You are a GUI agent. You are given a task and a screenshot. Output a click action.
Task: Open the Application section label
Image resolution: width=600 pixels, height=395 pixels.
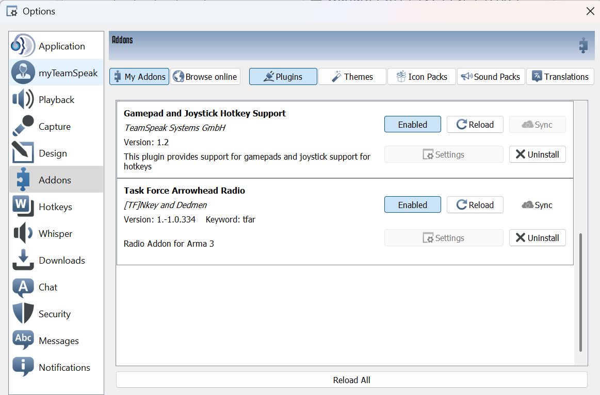pos(61,46)
